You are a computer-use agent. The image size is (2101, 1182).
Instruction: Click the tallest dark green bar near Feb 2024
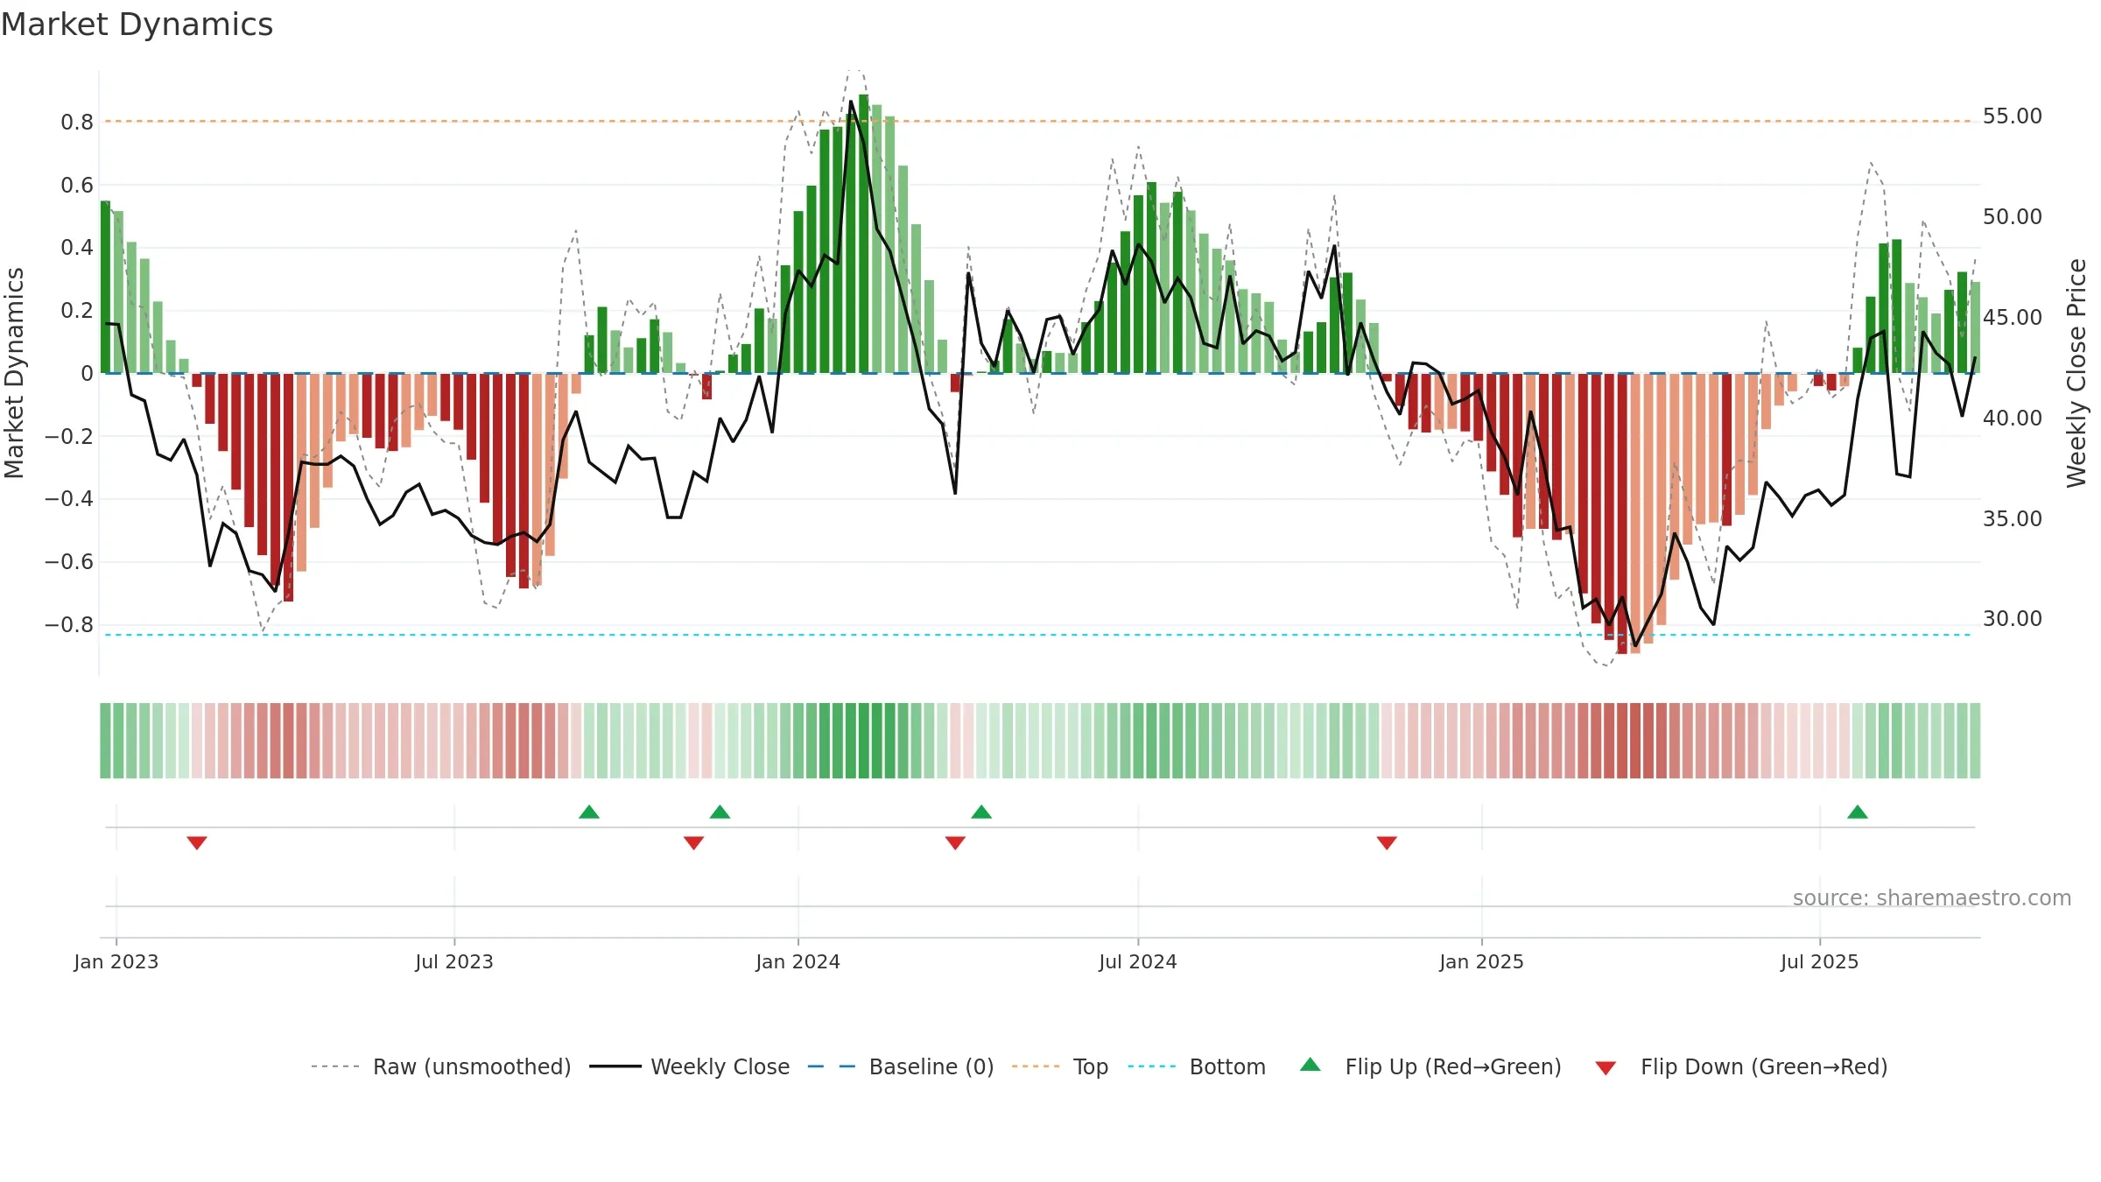click(x=863, y=234)
